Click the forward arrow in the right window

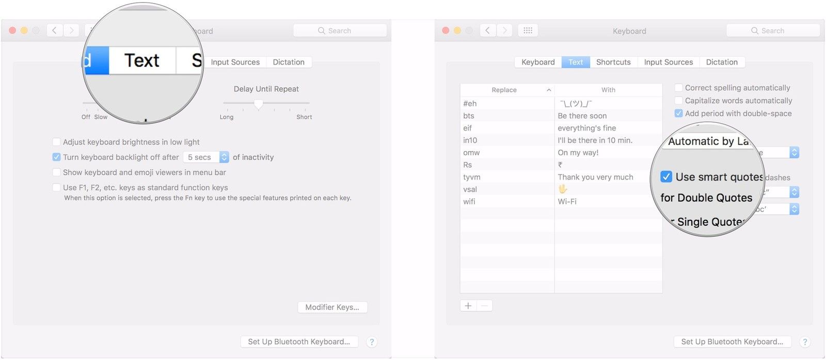[504, 30]
